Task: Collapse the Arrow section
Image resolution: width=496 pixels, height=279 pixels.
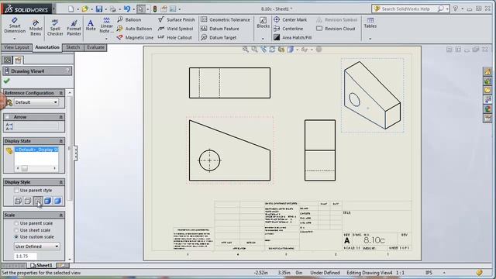Action: pyautogui.click(x=60, y=117)
